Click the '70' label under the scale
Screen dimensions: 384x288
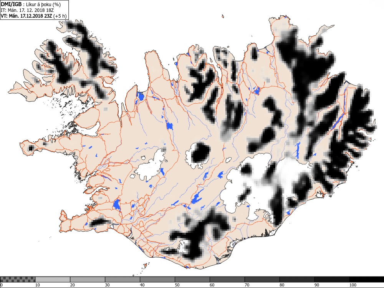click(247, 285)
